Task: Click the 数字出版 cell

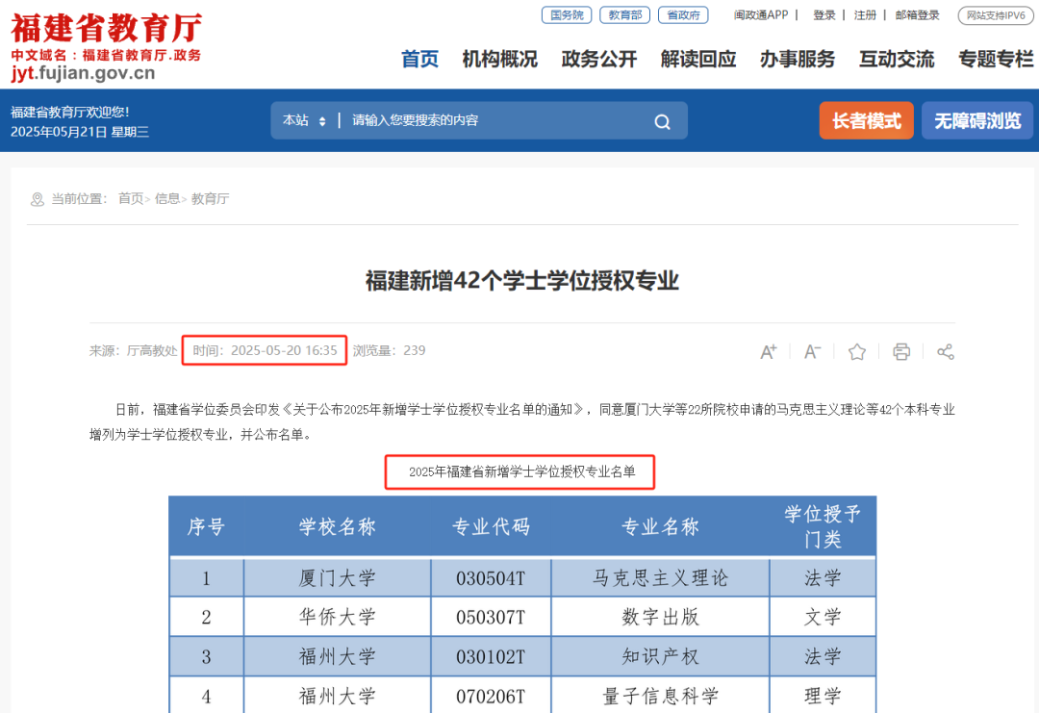Action: coord(660,617)
